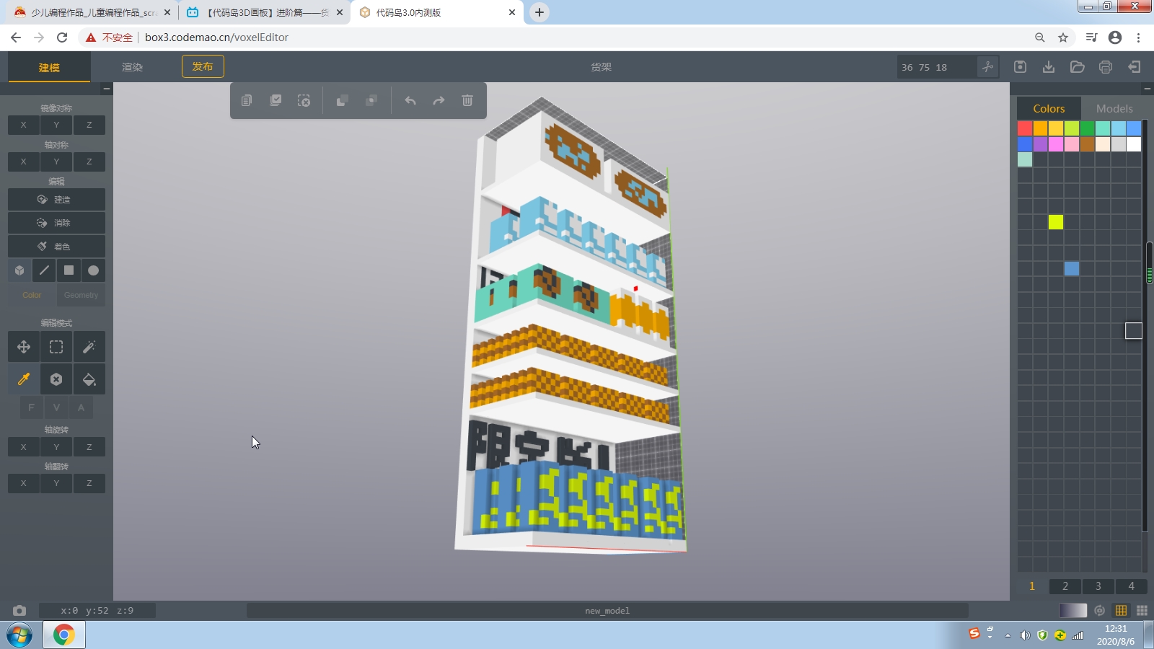
Task: Switch to the Models tab
Action: [1114, 108]
